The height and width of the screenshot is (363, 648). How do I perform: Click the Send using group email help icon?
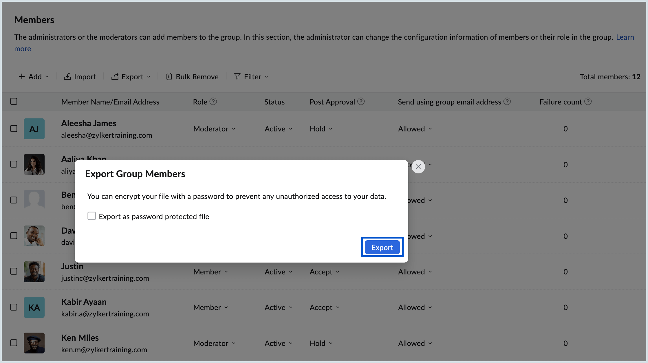(507, 102)
